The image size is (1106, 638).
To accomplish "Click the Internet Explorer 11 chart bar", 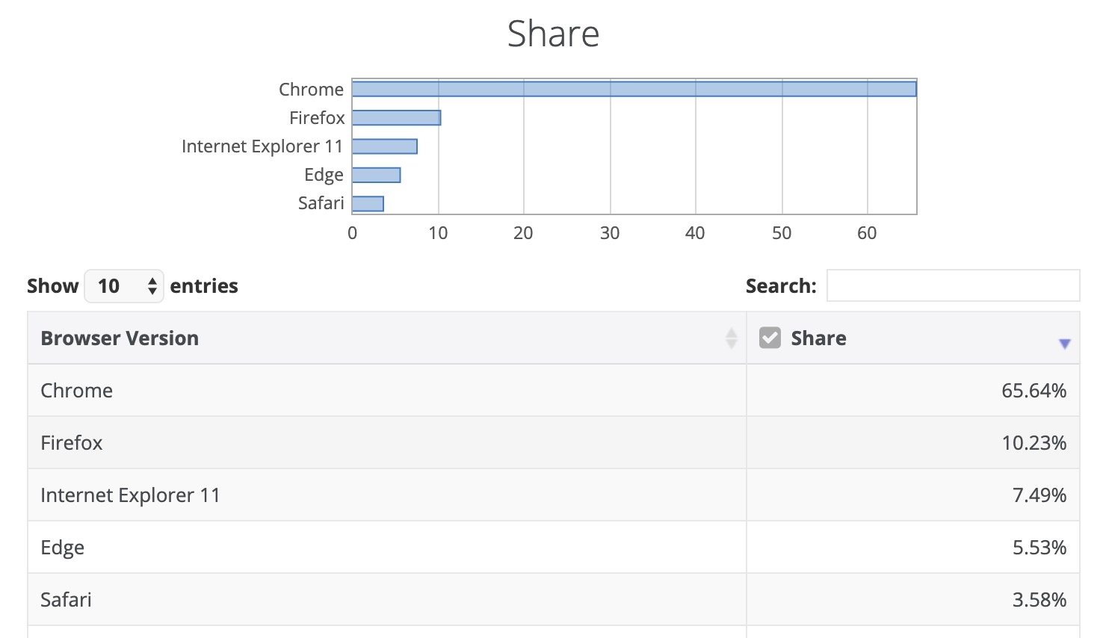I will point(384,146).
